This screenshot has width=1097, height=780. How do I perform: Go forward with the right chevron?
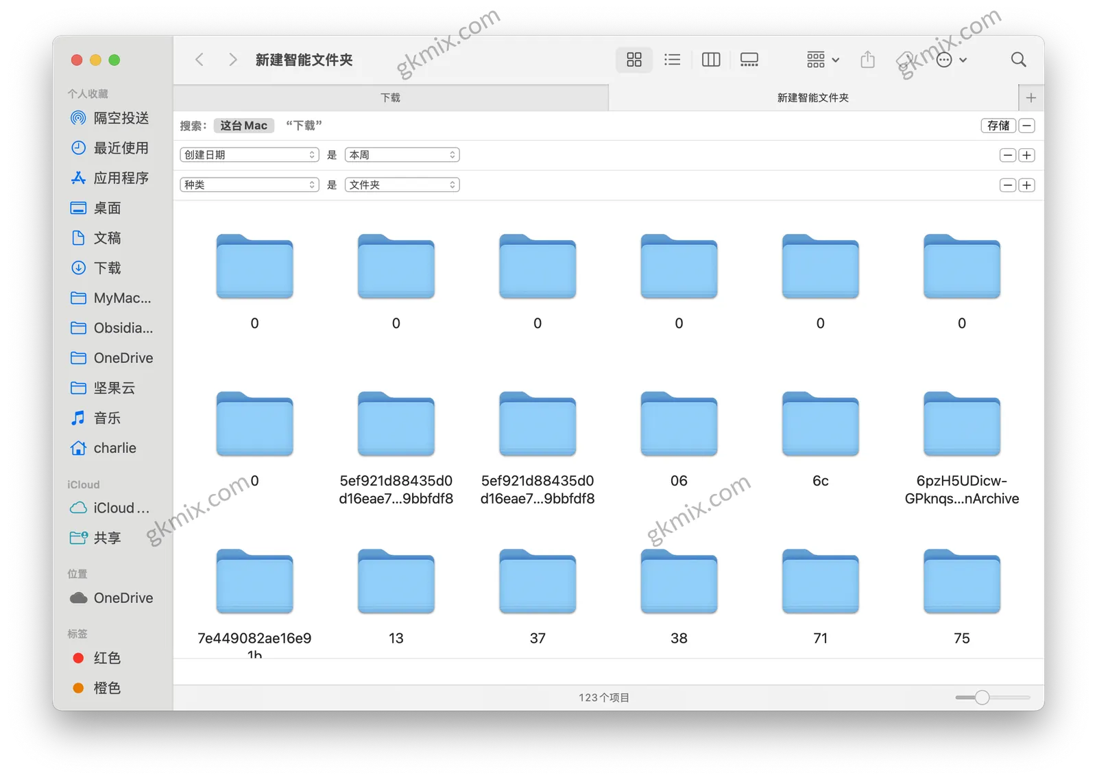point(232,60)
